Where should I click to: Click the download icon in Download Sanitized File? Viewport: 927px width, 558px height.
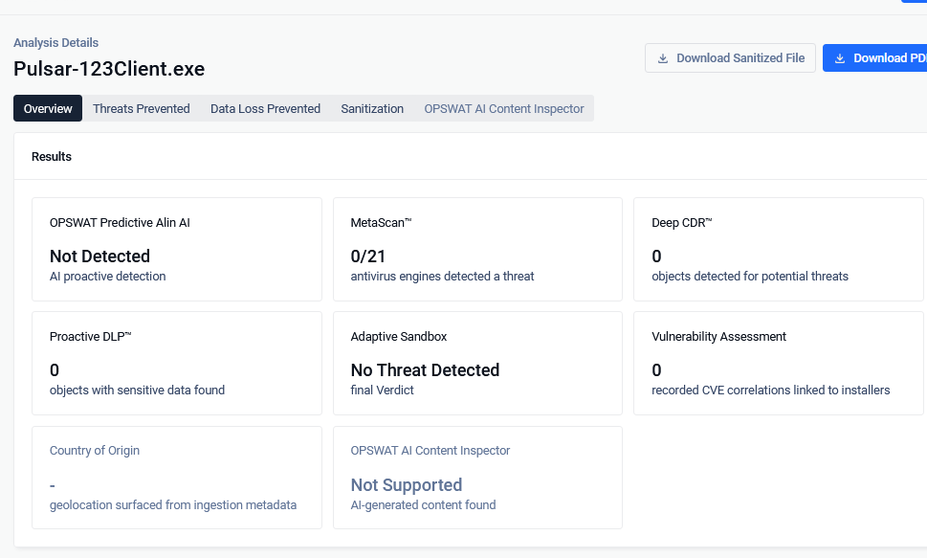coord(663,58)
